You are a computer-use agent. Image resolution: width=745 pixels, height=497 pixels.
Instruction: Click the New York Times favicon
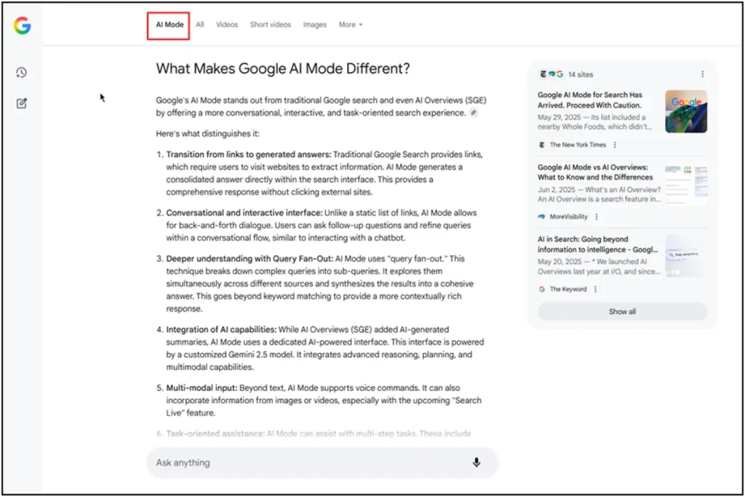click(541, 145)
